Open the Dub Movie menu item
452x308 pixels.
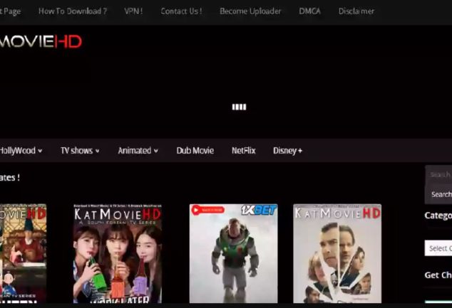[195, 151]
